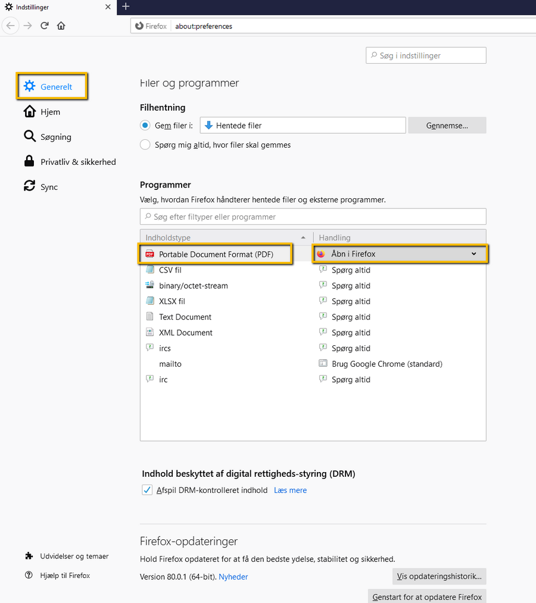
Task: Click Vis opdateringshistorik button
Action: tap(439, 576)
